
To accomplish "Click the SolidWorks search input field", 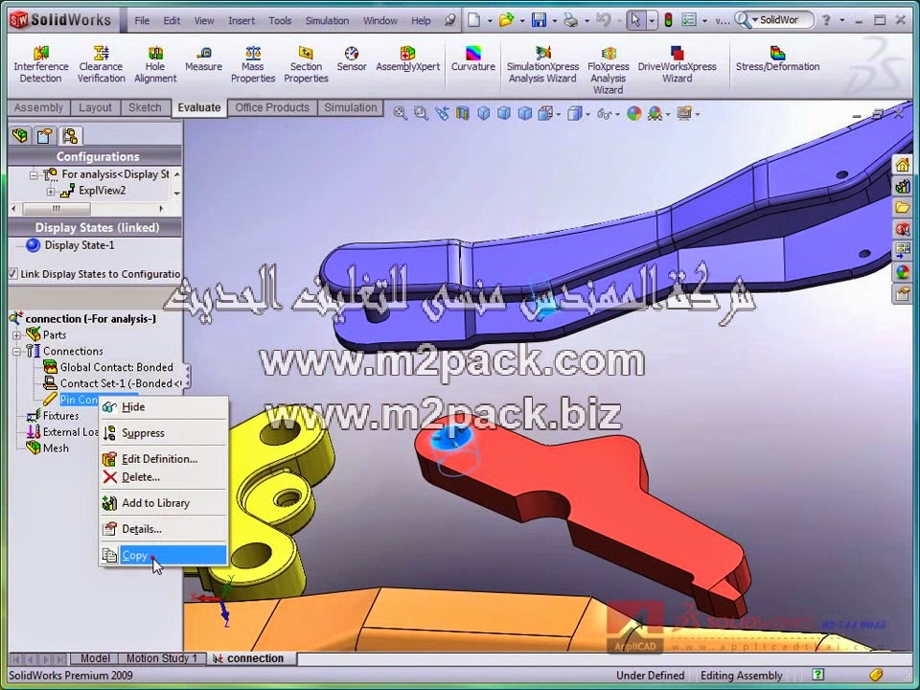I will (x=781, y=20).
